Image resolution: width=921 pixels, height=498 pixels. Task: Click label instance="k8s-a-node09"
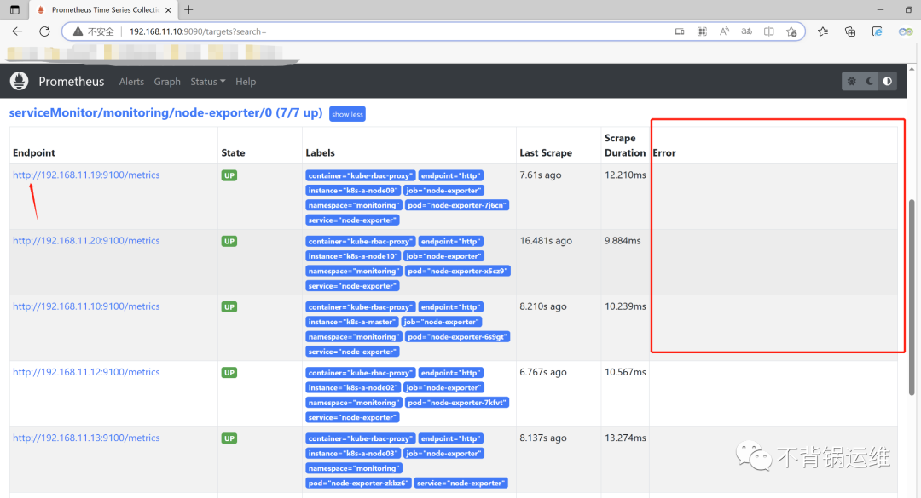pos(354,191)
